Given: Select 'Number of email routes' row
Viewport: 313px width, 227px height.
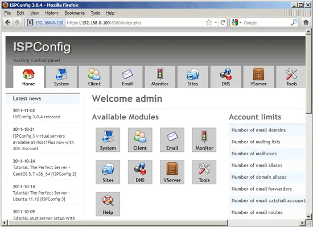Looking at the screenshot, I should point(267,212).
